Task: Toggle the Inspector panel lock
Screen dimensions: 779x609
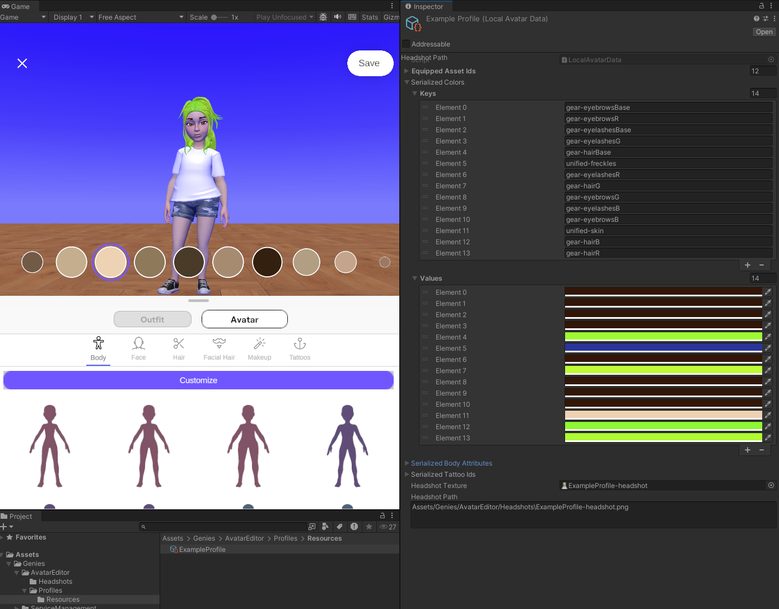Action: (762, 6)
